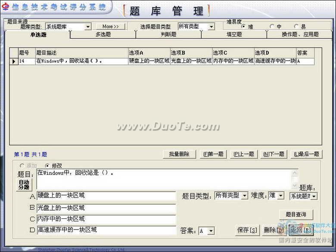Click the 题目查询 query button
Image resolution: width=336 pixels, height=252 pixels.
296,215
